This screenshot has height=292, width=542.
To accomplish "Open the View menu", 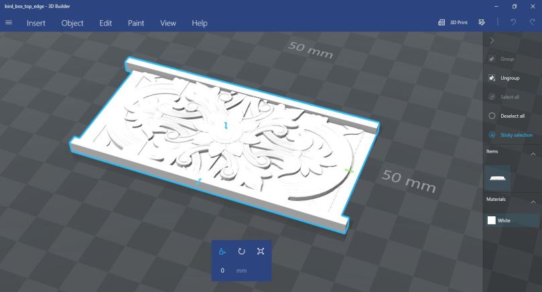I will 168,23.
